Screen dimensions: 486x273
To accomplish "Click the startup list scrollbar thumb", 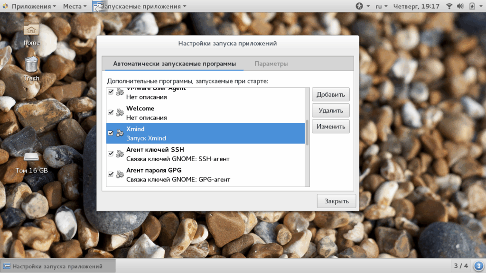I will pos(307,133).
